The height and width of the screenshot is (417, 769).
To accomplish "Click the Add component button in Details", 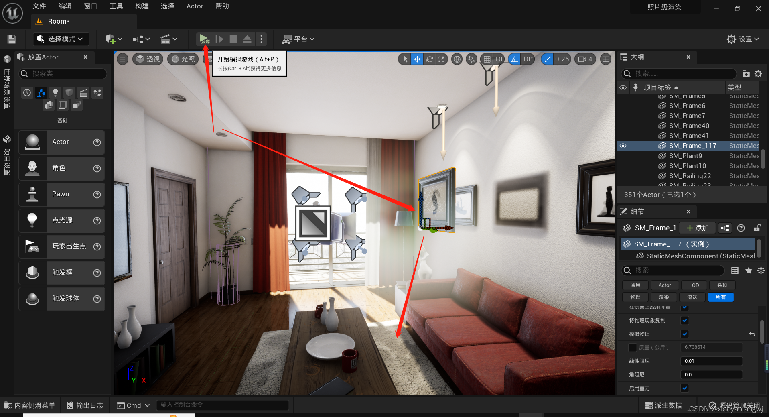I will click(x=698, y=228).
